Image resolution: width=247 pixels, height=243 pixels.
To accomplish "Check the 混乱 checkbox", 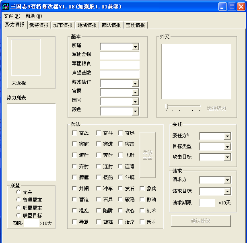I will [x=74, y=210].
